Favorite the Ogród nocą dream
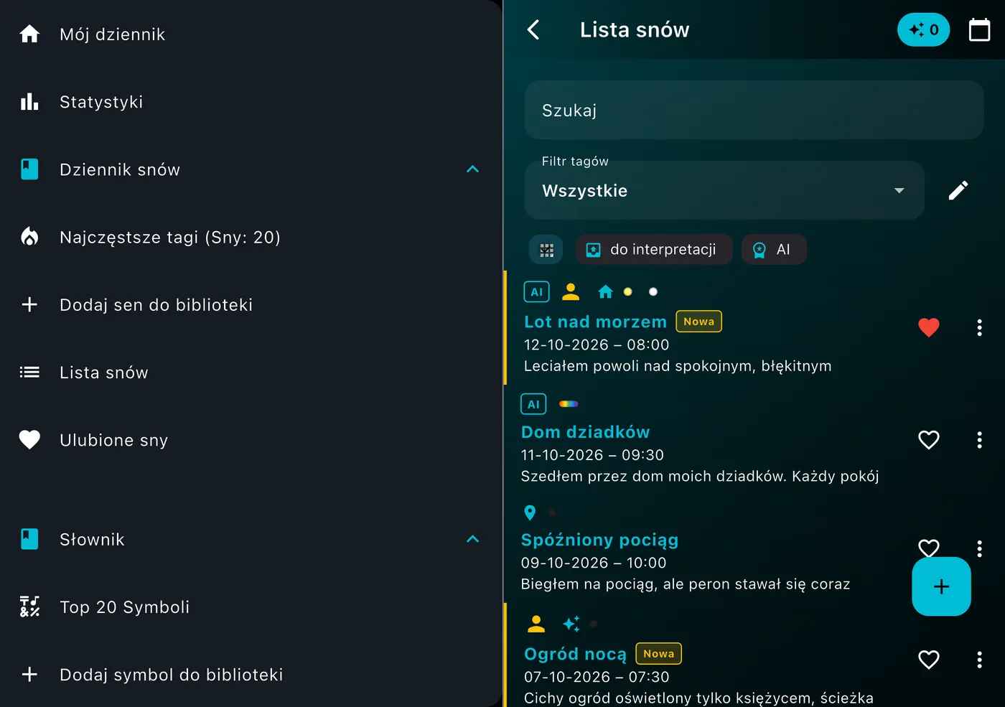 pos(929,660)
